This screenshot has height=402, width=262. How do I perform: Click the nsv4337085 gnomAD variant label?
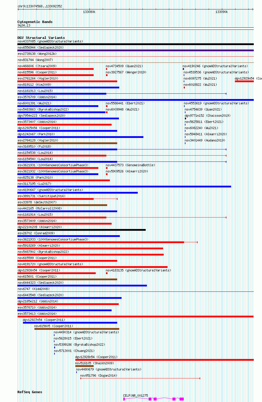tap(50, 41)
